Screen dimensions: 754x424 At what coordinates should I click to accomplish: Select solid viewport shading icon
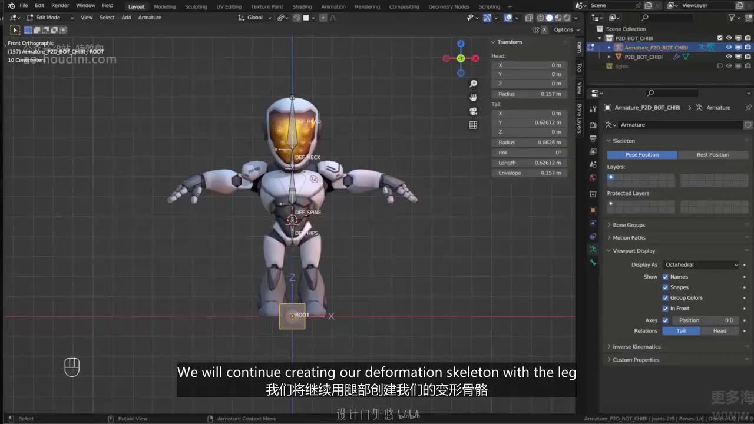click(550, 18)
